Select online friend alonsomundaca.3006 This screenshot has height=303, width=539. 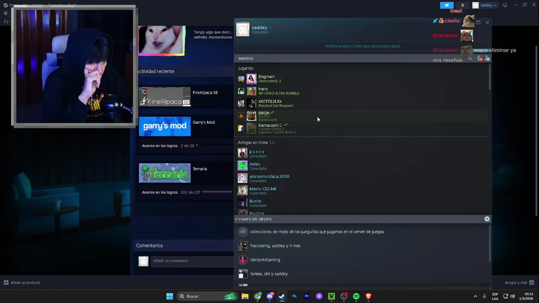point(362,178)
